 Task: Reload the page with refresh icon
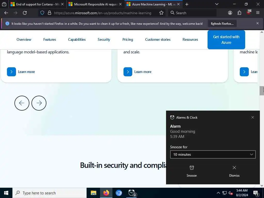point(25,13)
